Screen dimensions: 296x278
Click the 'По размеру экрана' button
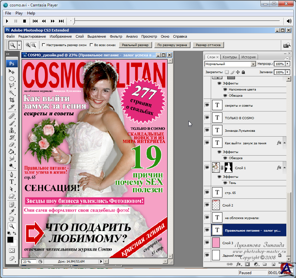172,45
